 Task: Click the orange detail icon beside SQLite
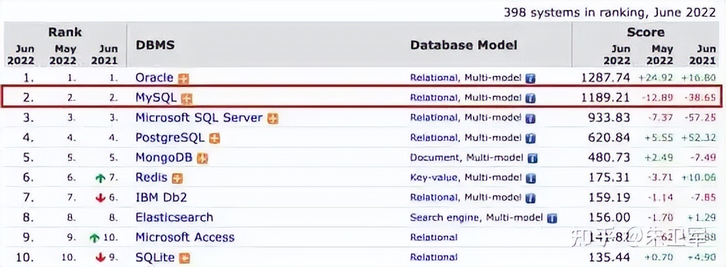[x=185, y=258]
